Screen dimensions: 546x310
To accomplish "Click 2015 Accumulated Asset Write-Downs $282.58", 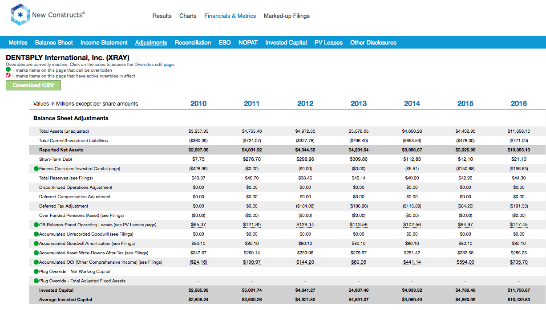I will [x=465, y=253].
